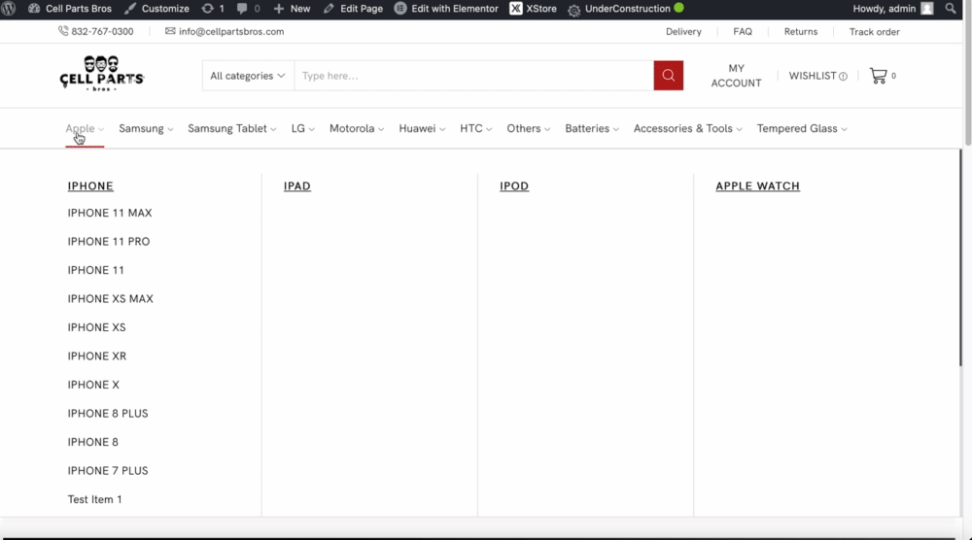Open Track order link
This screenshot has width=972, height=540.
tap(874, 32)
